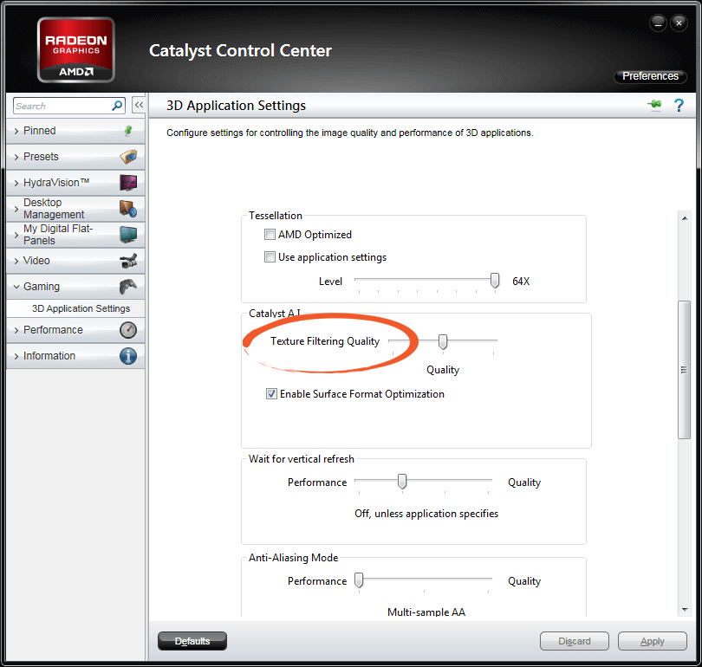Click the Information blue i icon

point(128,356)
